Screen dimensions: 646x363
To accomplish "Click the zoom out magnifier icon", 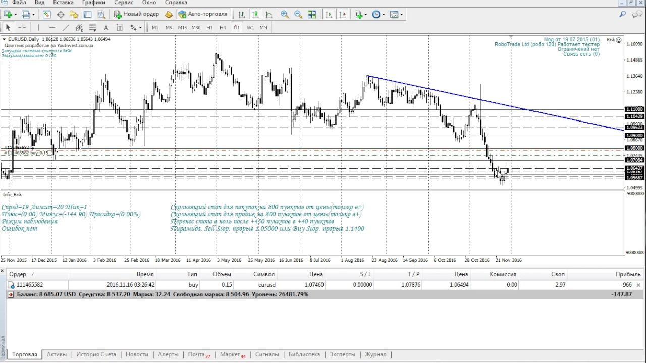I will point(298,15).
